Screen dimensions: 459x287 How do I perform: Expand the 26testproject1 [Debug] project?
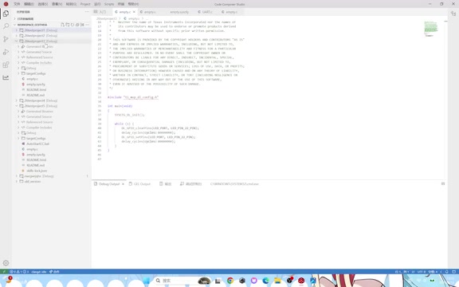[52, 30]
